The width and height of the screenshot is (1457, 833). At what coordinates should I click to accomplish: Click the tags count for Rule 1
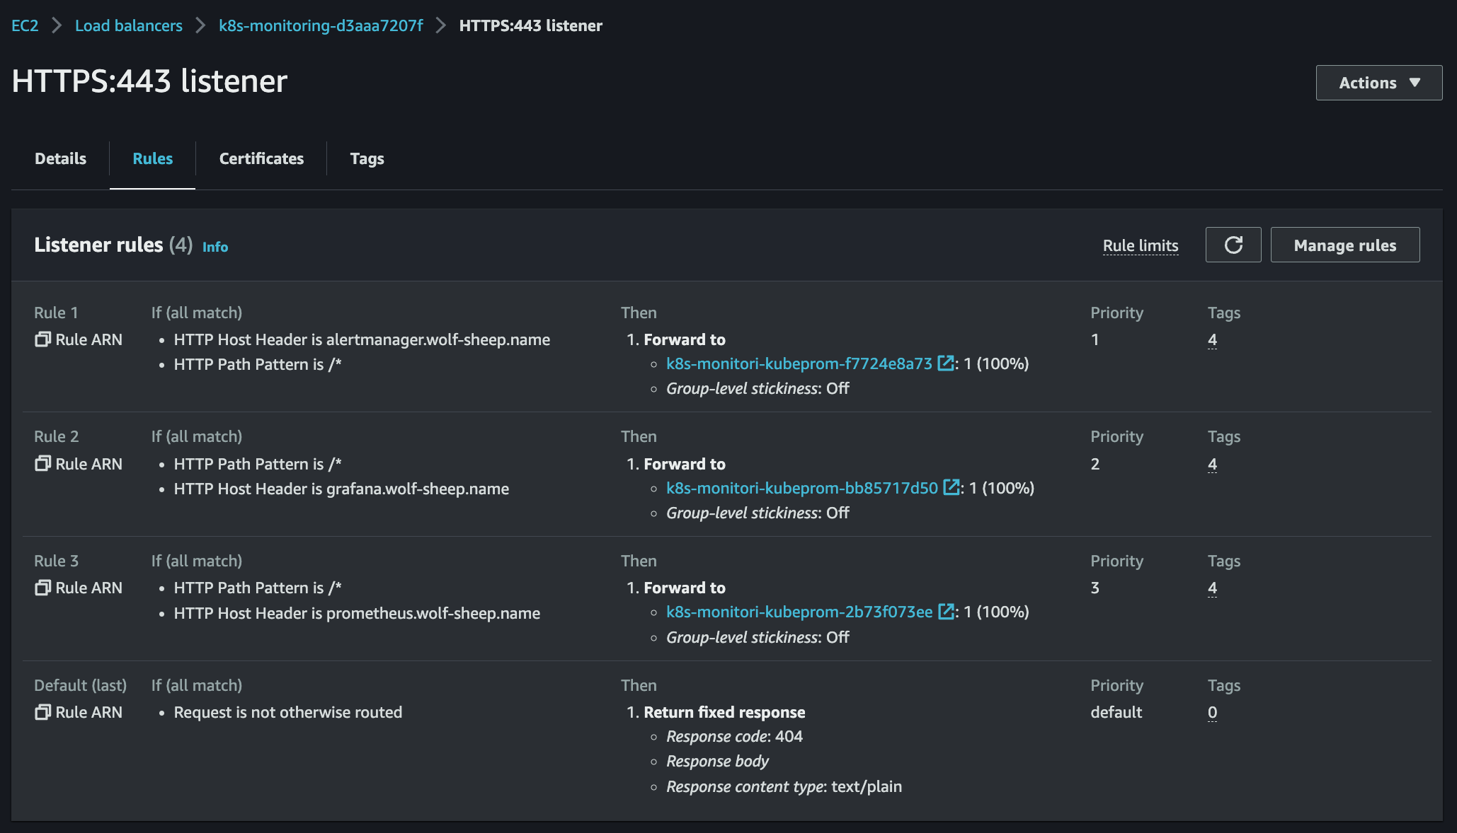coord(1212,339)
